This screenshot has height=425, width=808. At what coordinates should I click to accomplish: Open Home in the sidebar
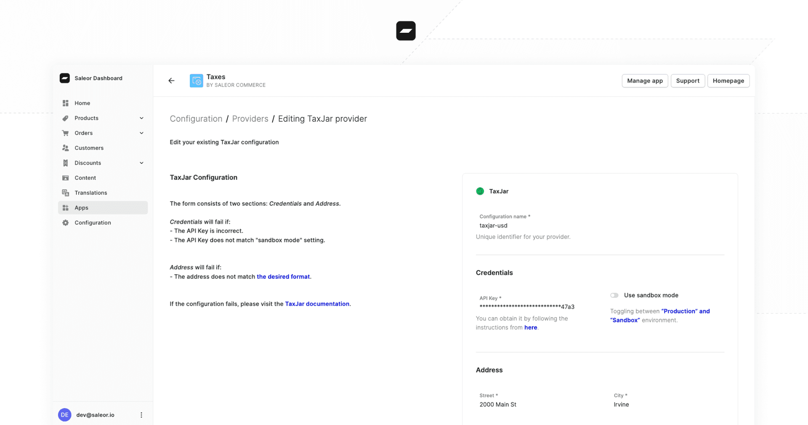pyautogui.click(x=103, y=103)
